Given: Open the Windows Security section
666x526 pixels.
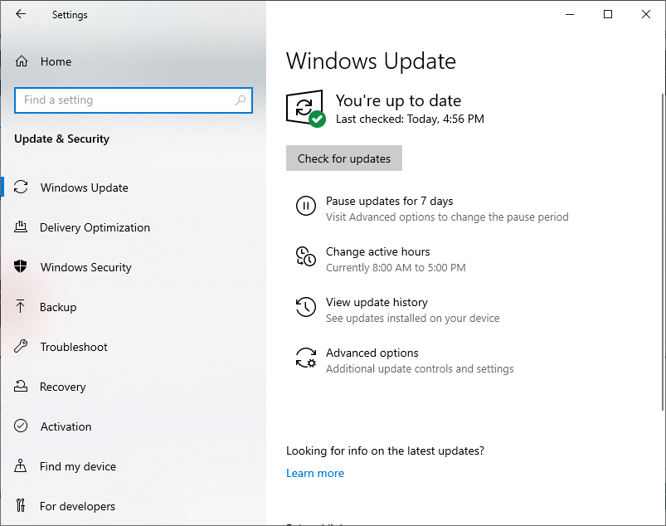Looking at the screenshot, I should (85, 267).
